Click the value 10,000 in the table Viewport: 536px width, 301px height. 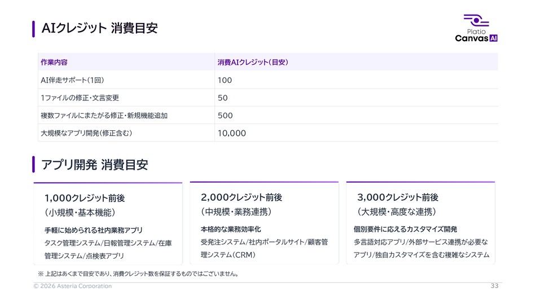[232, 134]
